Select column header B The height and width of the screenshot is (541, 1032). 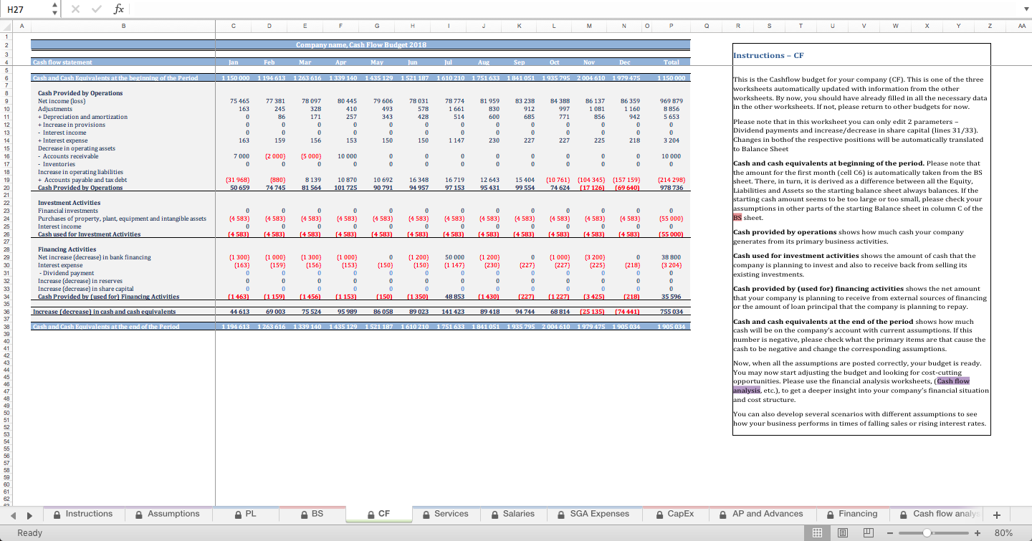[x=123, y=27]
